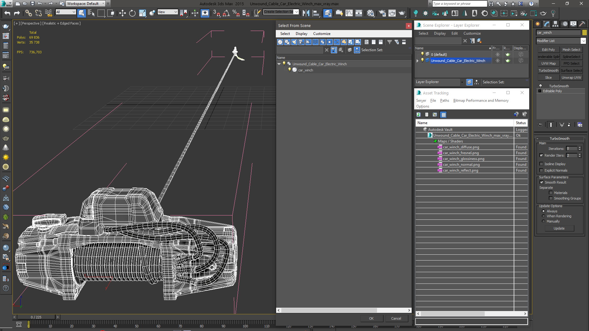Click the Update button in TurboSmooth

coord(559,228)
